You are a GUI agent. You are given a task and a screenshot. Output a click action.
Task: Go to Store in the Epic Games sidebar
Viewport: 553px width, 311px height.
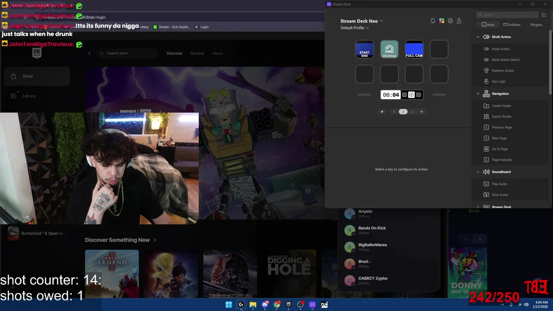[37, 76]
